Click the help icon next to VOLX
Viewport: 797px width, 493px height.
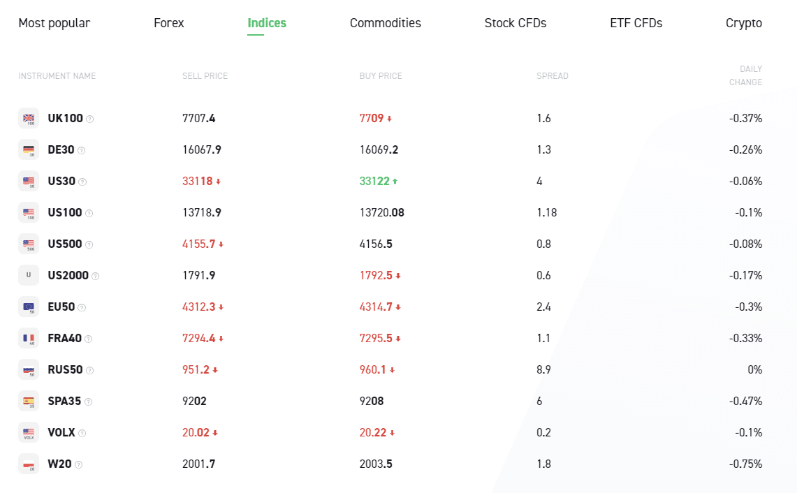82,433
